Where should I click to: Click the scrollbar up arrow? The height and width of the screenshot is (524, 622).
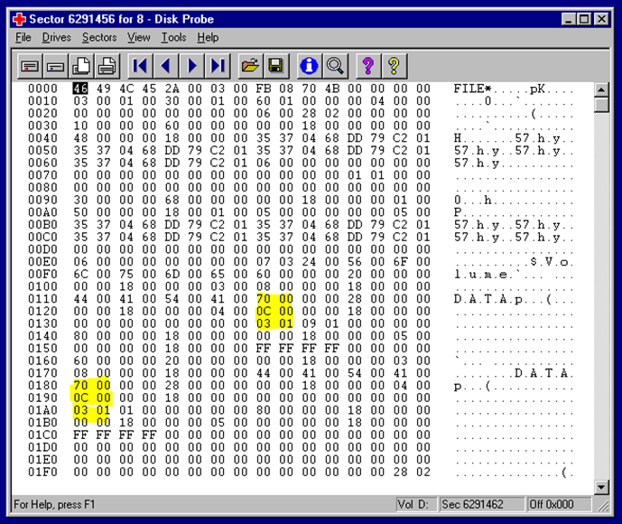tap(601, 89)
